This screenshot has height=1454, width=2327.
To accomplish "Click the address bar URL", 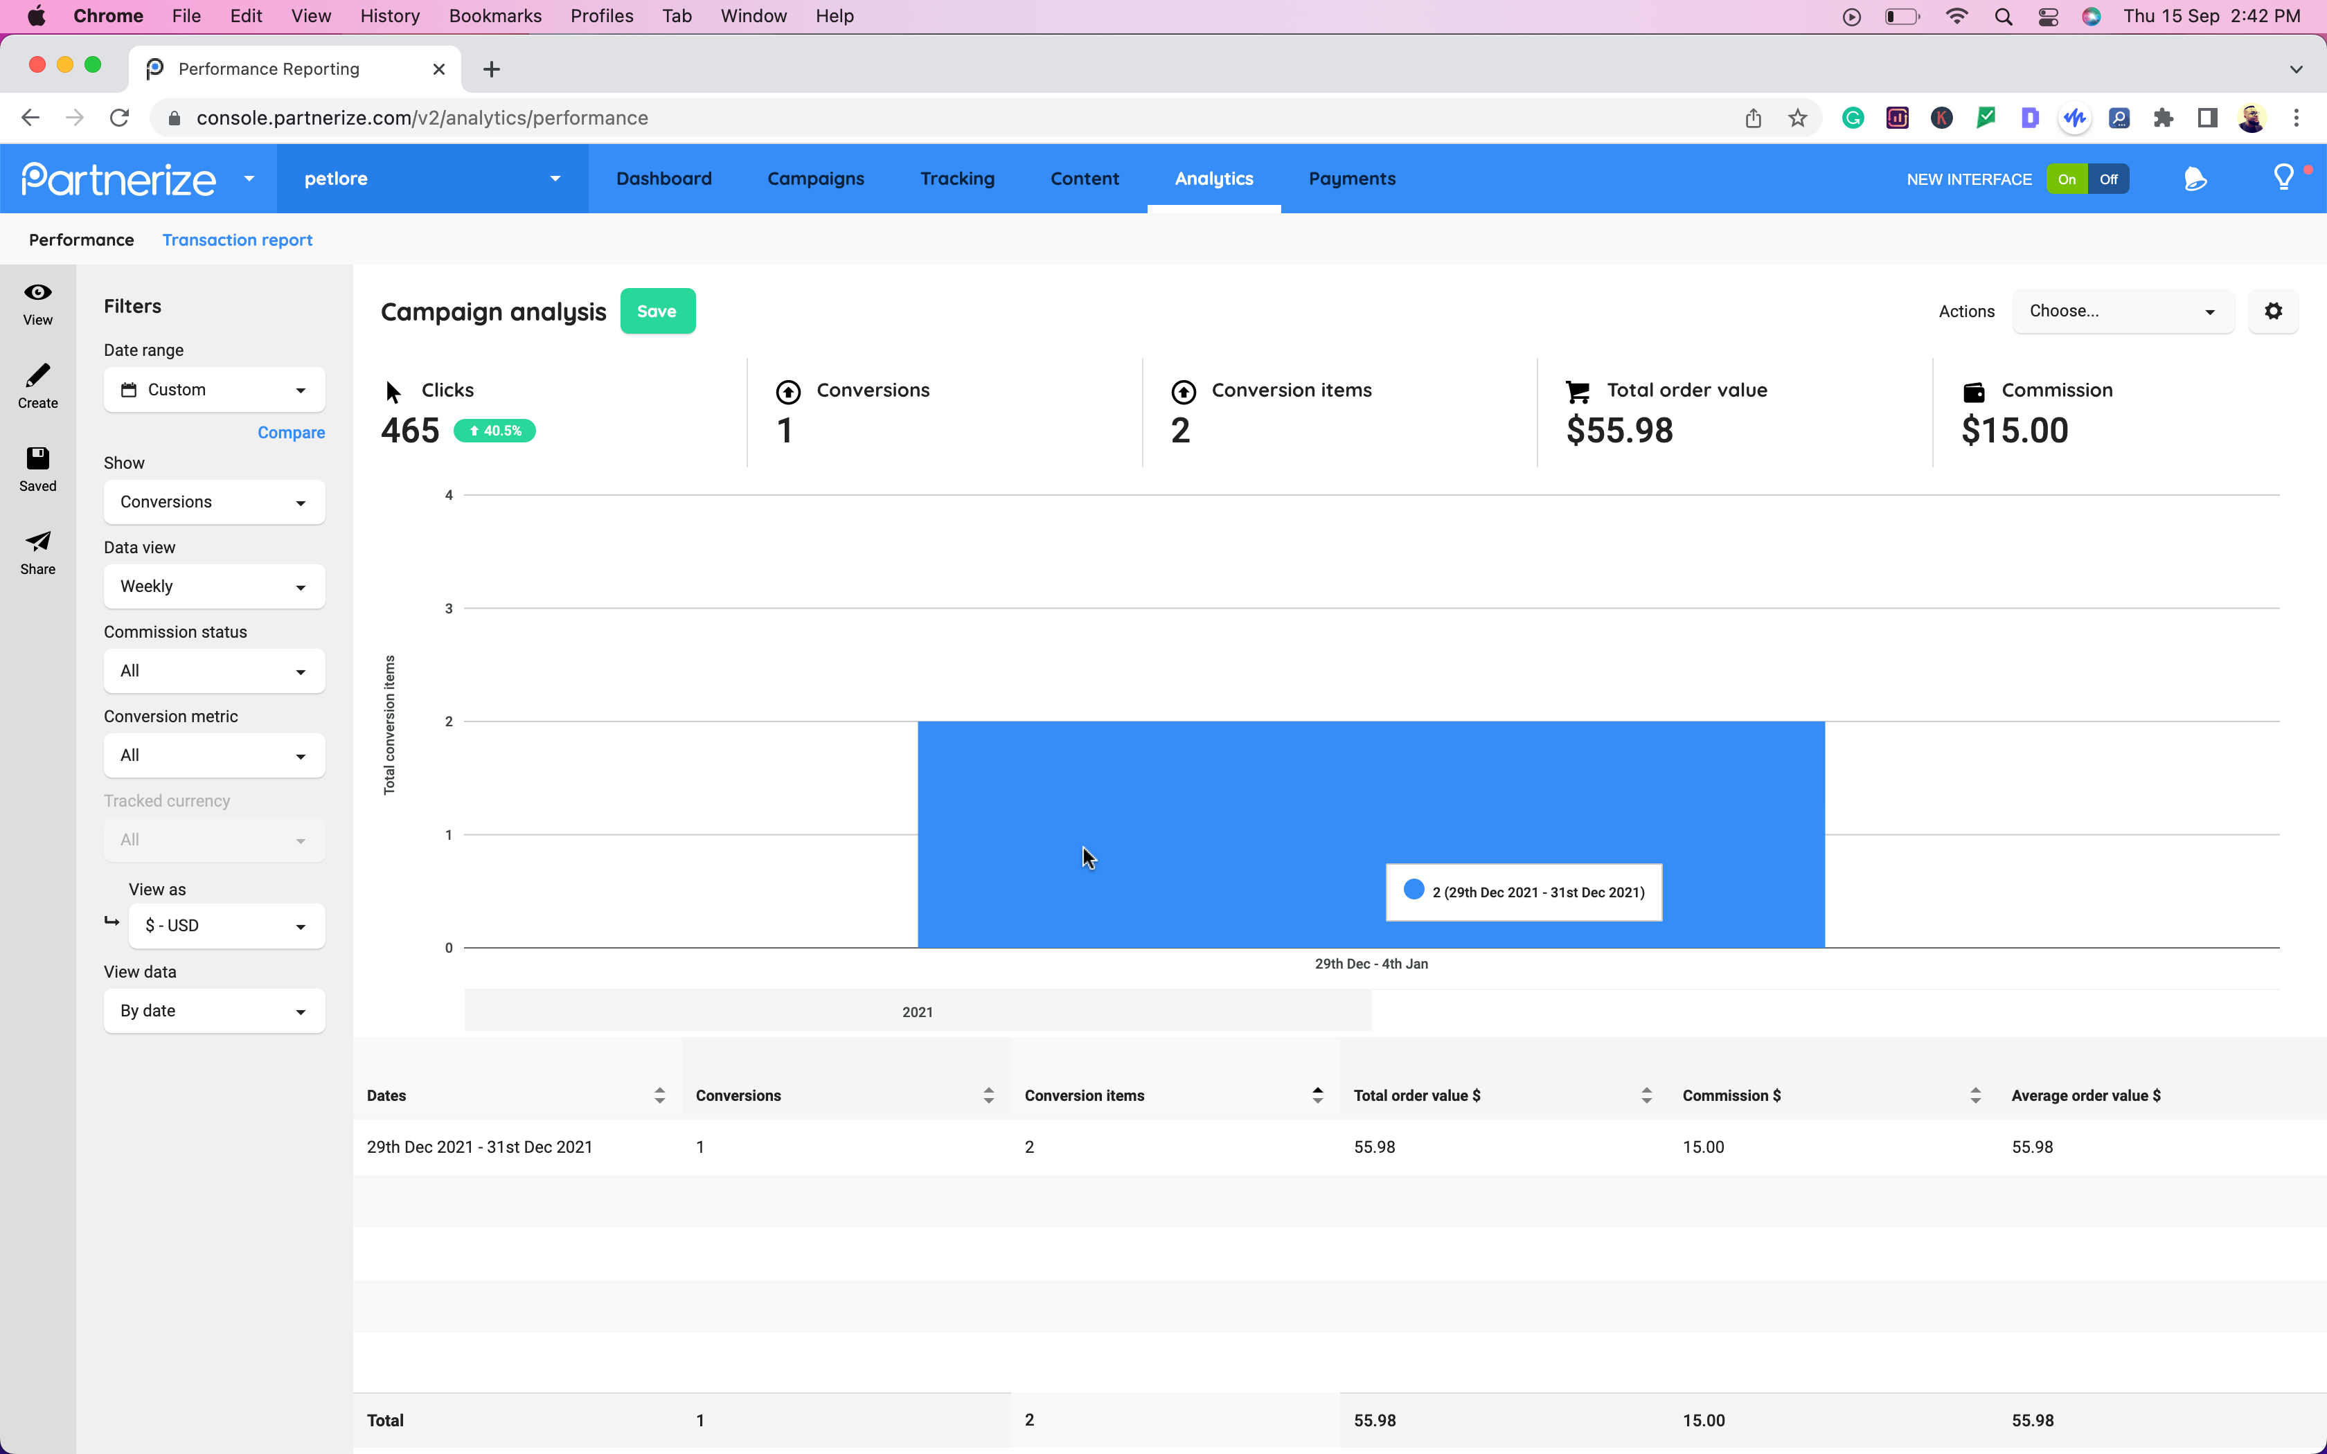I will pyautogui.click(x=422, y=118).
